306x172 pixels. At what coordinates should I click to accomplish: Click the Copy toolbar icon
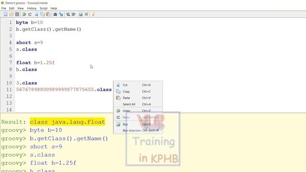(x=43, y=14)
